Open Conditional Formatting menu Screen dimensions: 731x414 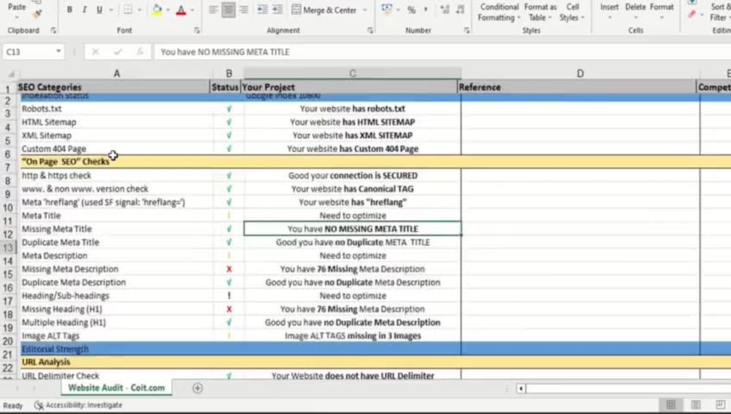coord(499,12)
